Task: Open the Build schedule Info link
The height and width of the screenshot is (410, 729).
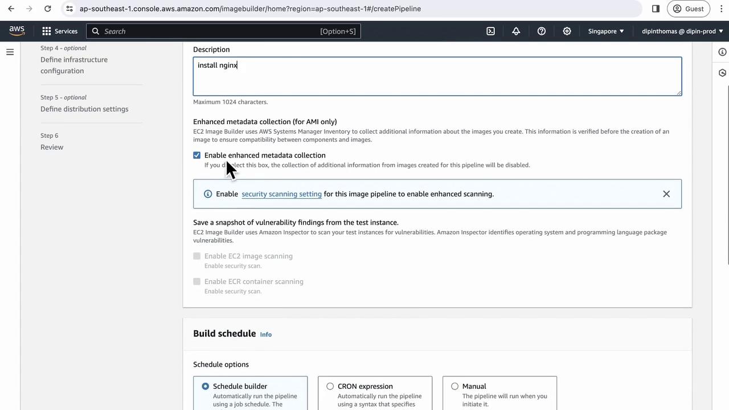Action: coord(266,334)
